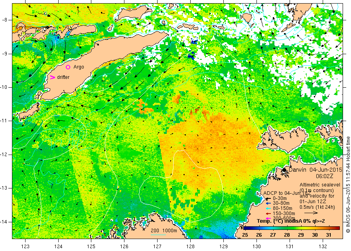
Task: Click the longitude axis label '124'
Action: [x=58, y=246]
